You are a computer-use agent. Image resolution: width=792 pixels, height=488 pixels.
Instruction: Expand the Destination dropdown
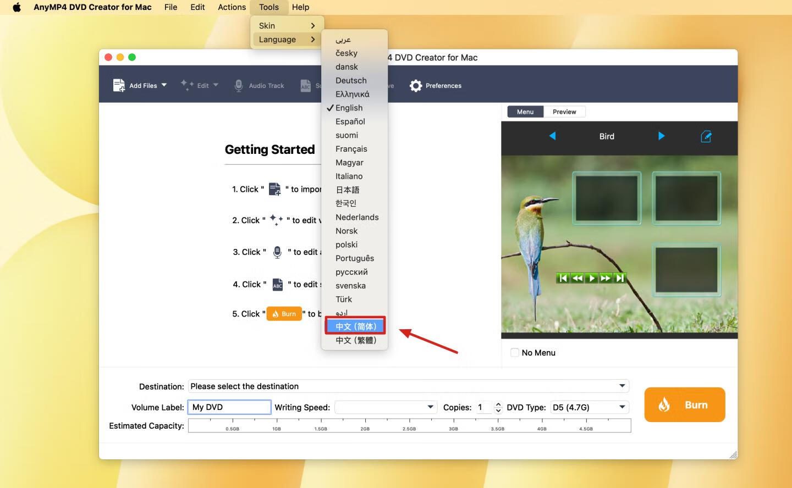622,386
